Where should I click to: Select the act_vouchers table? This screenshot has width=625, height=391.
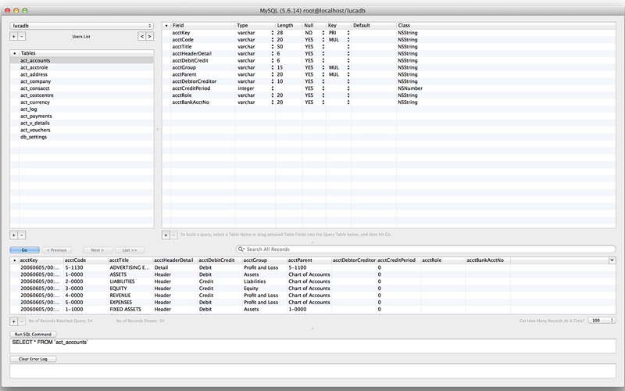(x=82, y=130)
